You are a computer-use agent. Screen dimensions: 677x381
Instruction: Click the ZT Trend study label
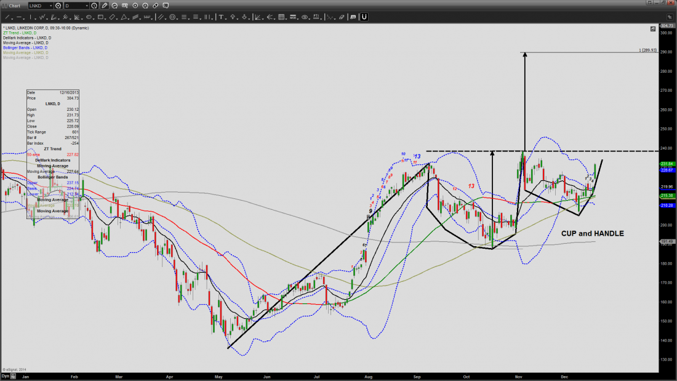point(19,33)
